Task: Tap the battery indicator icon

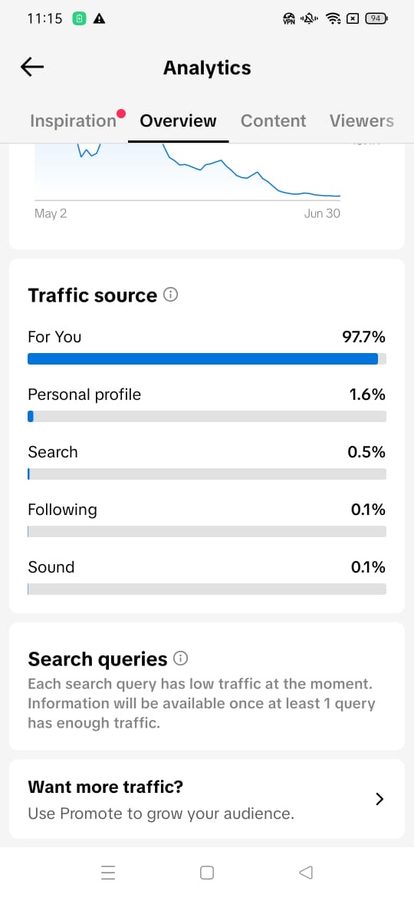Action: tap(376, 19)
